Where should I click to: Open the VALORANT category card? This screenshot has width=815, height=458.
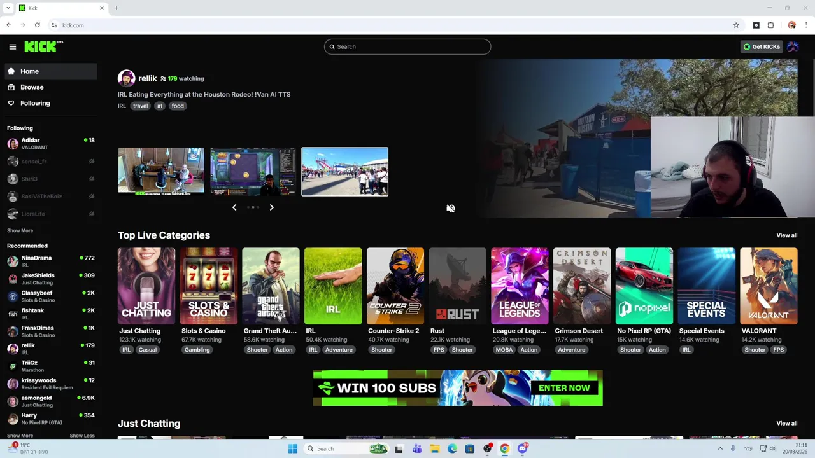(x=769, y=286)
